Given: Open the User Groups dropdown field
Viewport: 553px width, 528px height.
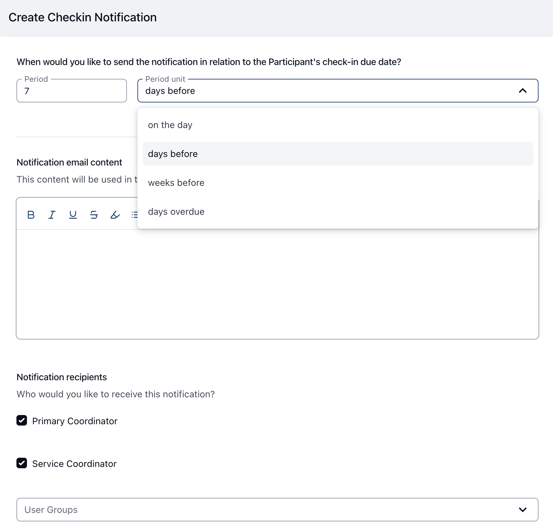Looking at the screenshot, I should coord(263,510).
